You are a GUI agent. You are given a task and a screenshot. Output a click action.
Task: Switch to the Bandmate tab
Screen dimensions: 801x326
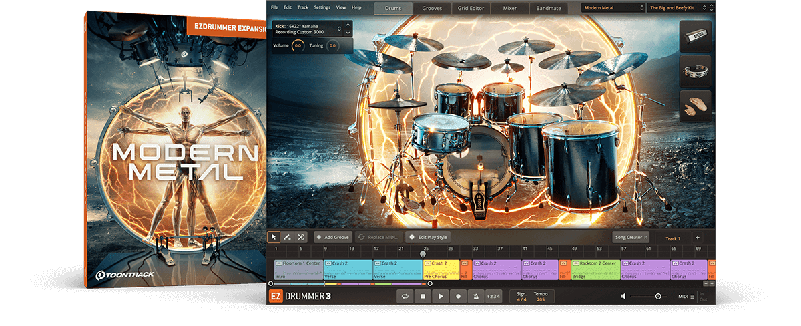[549, 8]
